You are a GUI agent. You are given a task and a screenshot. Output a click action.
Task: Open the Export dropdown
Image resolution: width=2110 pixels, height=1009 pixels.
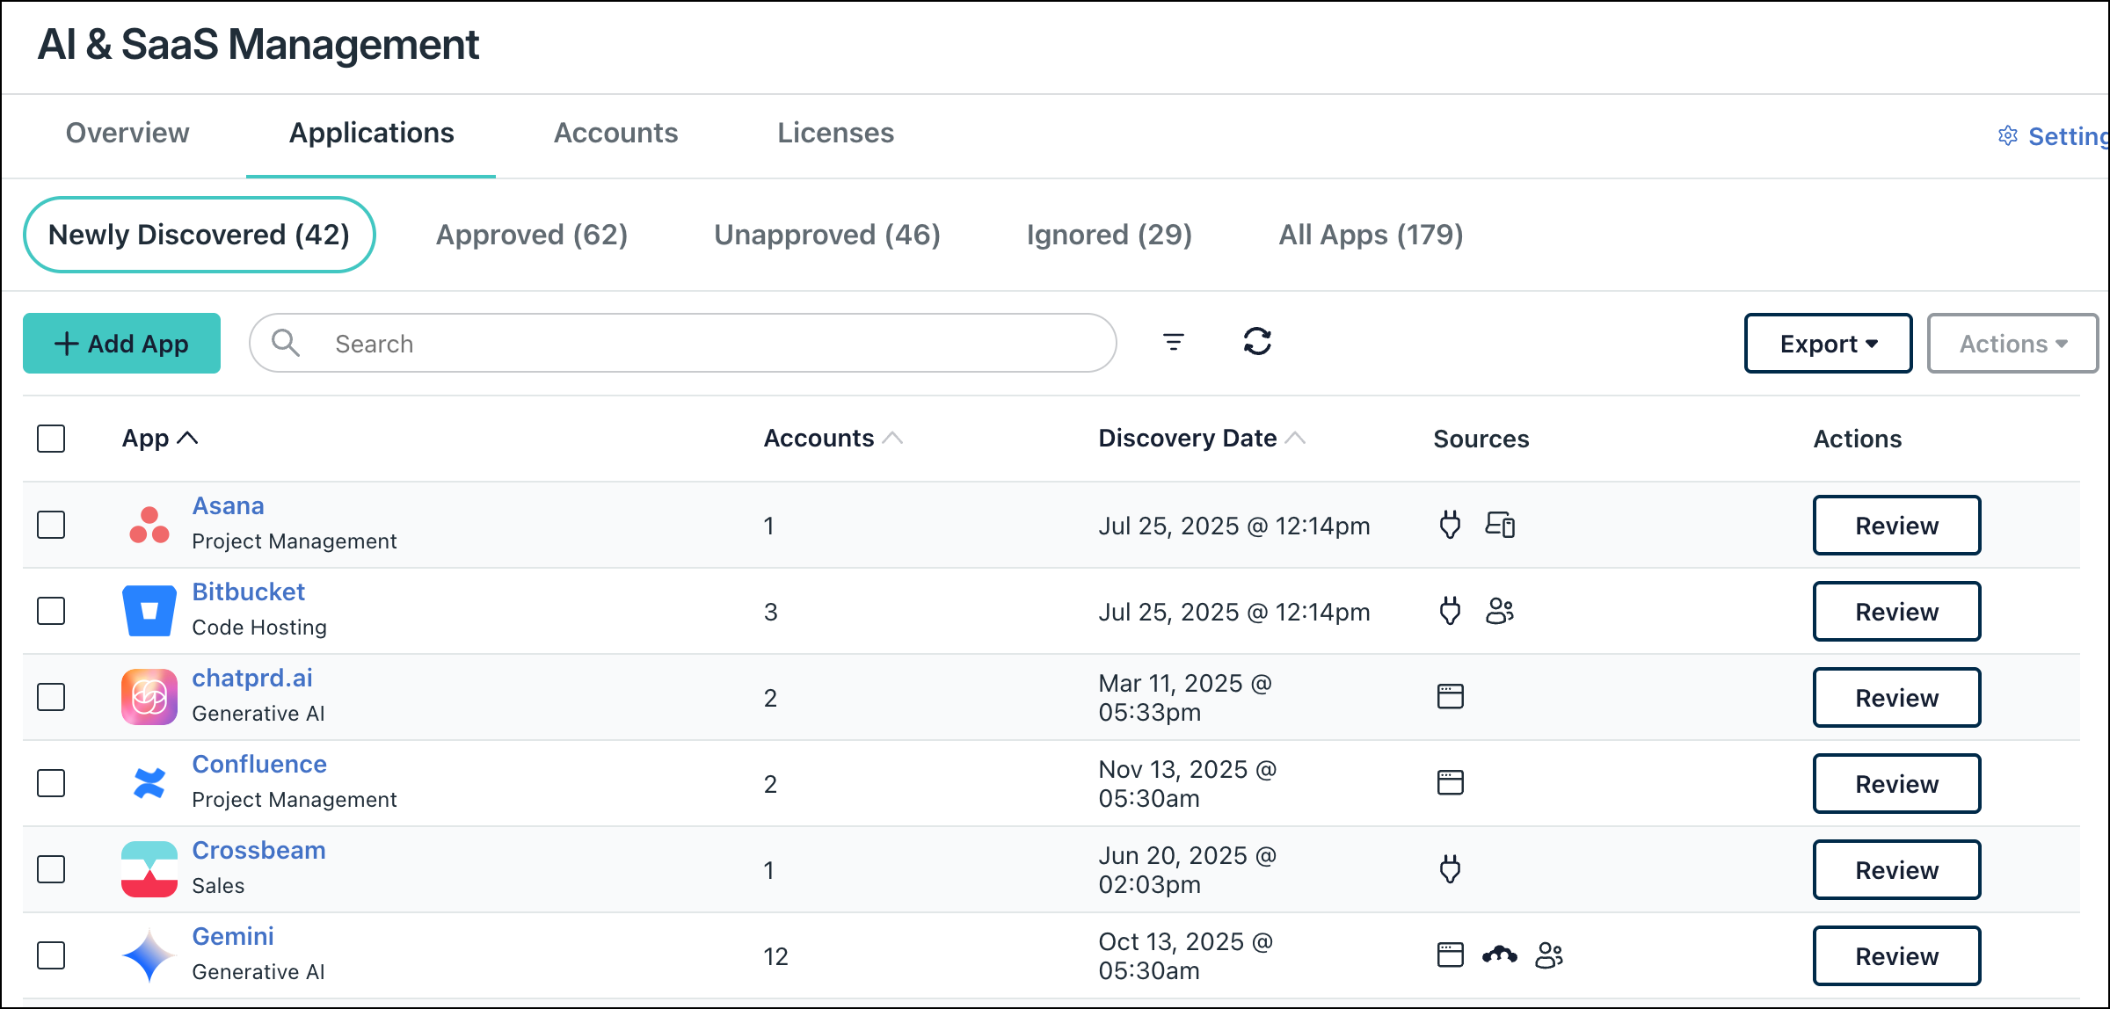tap(1828, 343)
